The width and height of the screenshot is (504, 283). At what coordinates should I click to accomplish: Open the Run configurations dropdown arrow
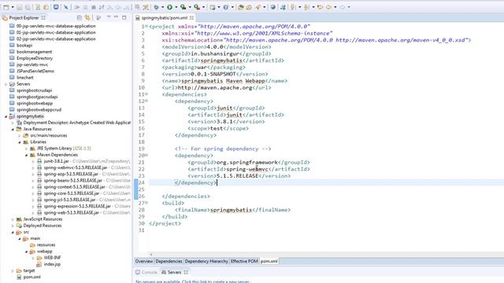coord(176,7)
